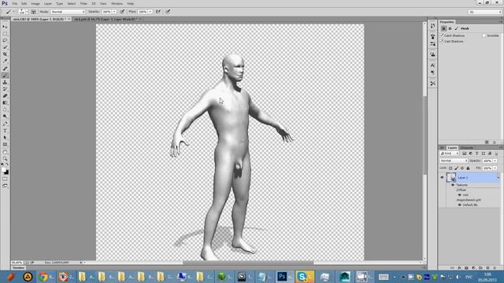Select the Hand tool

tap(5, 152)
